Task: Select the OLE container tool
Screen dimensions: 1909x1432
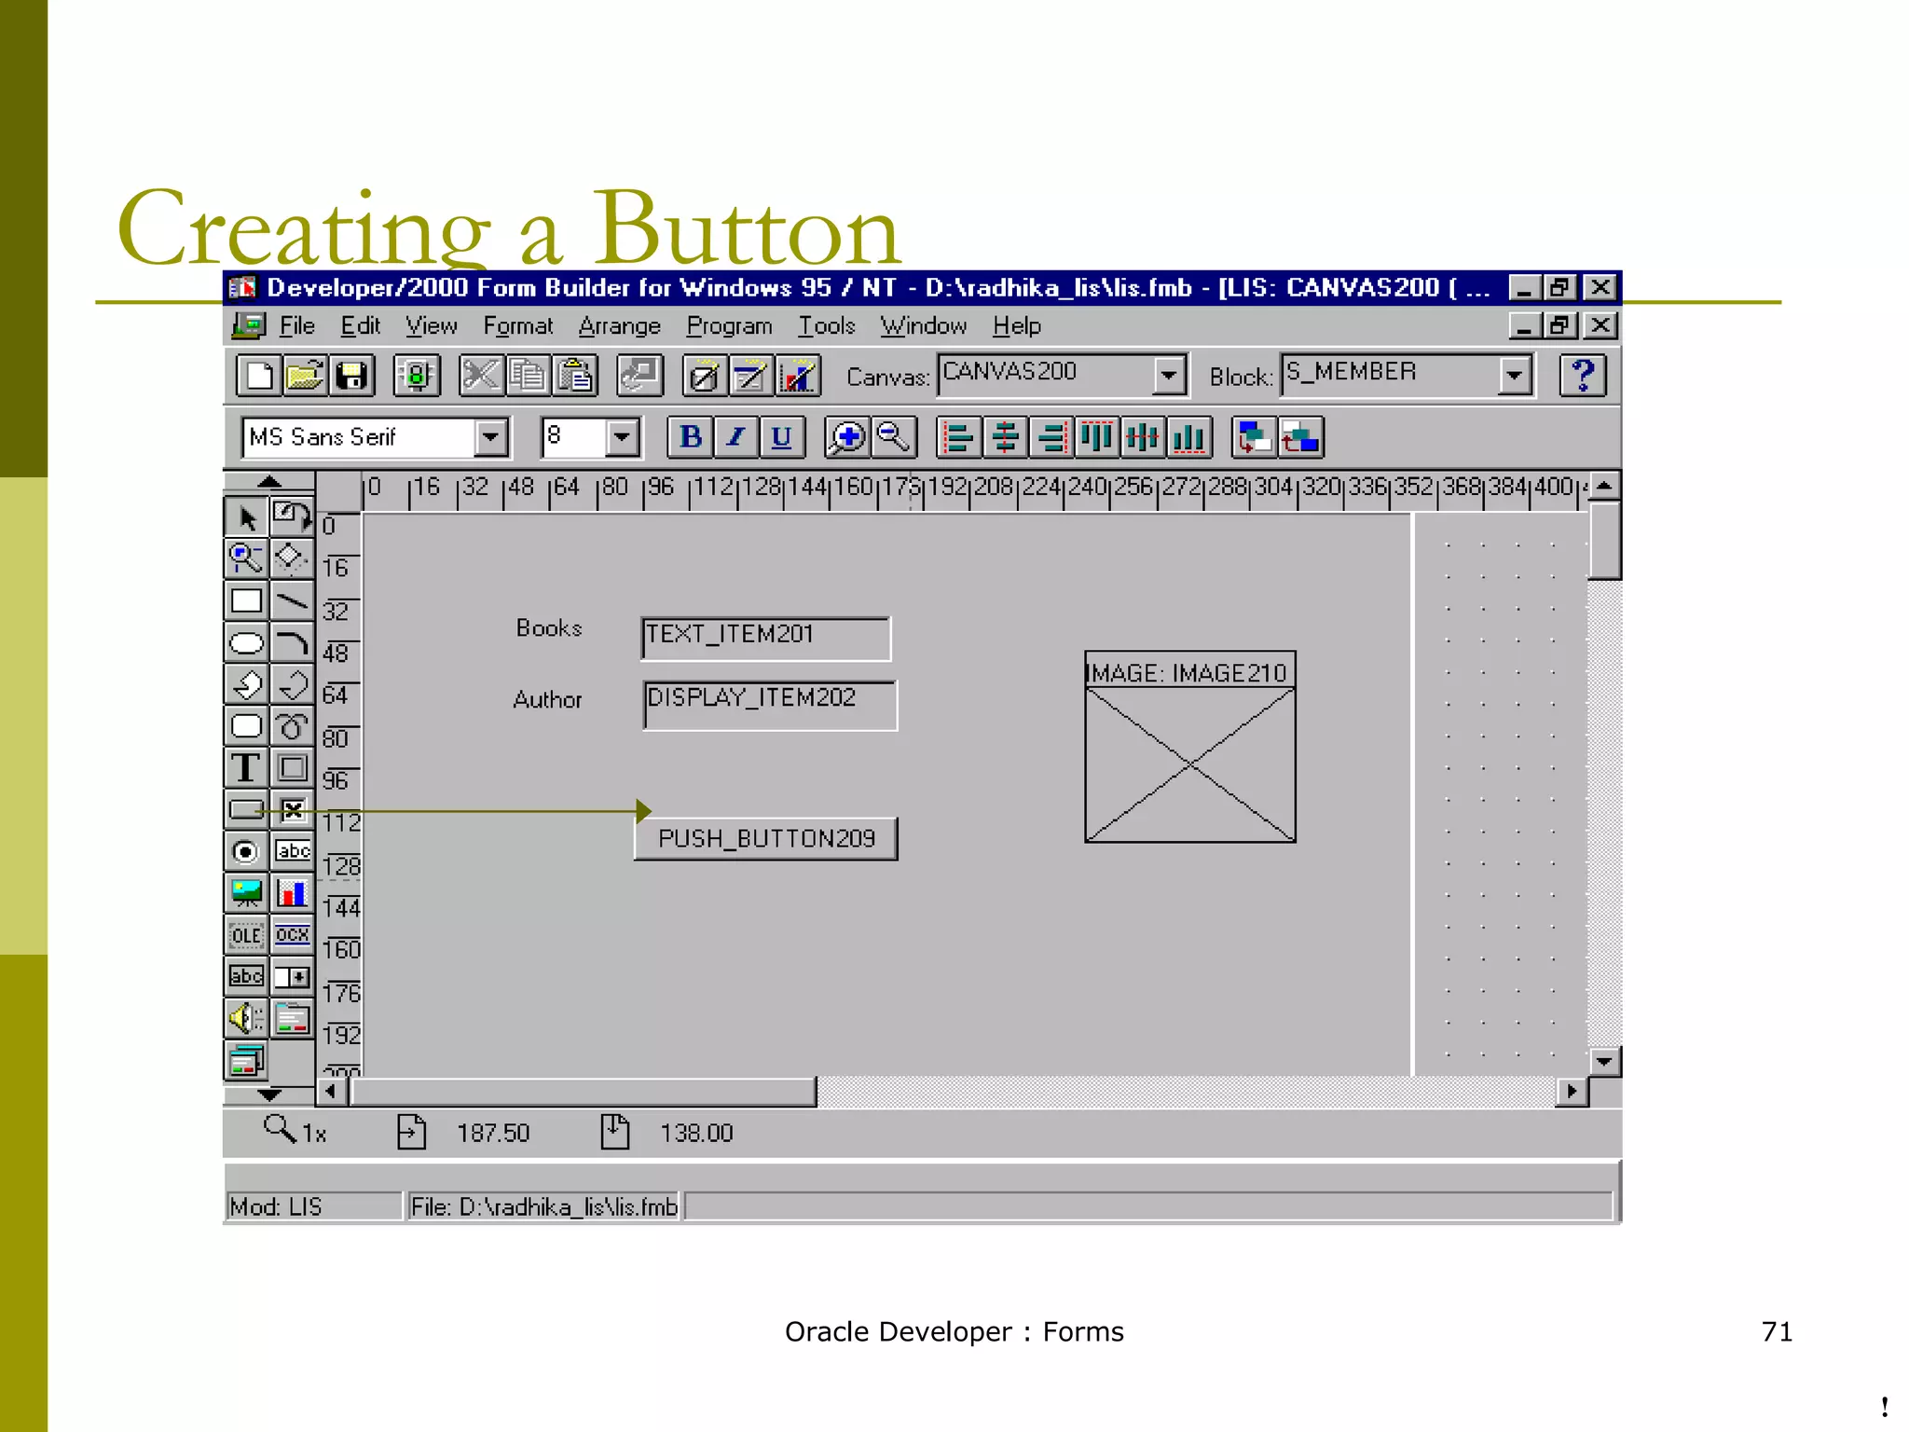Action: (x=246, y=935)
